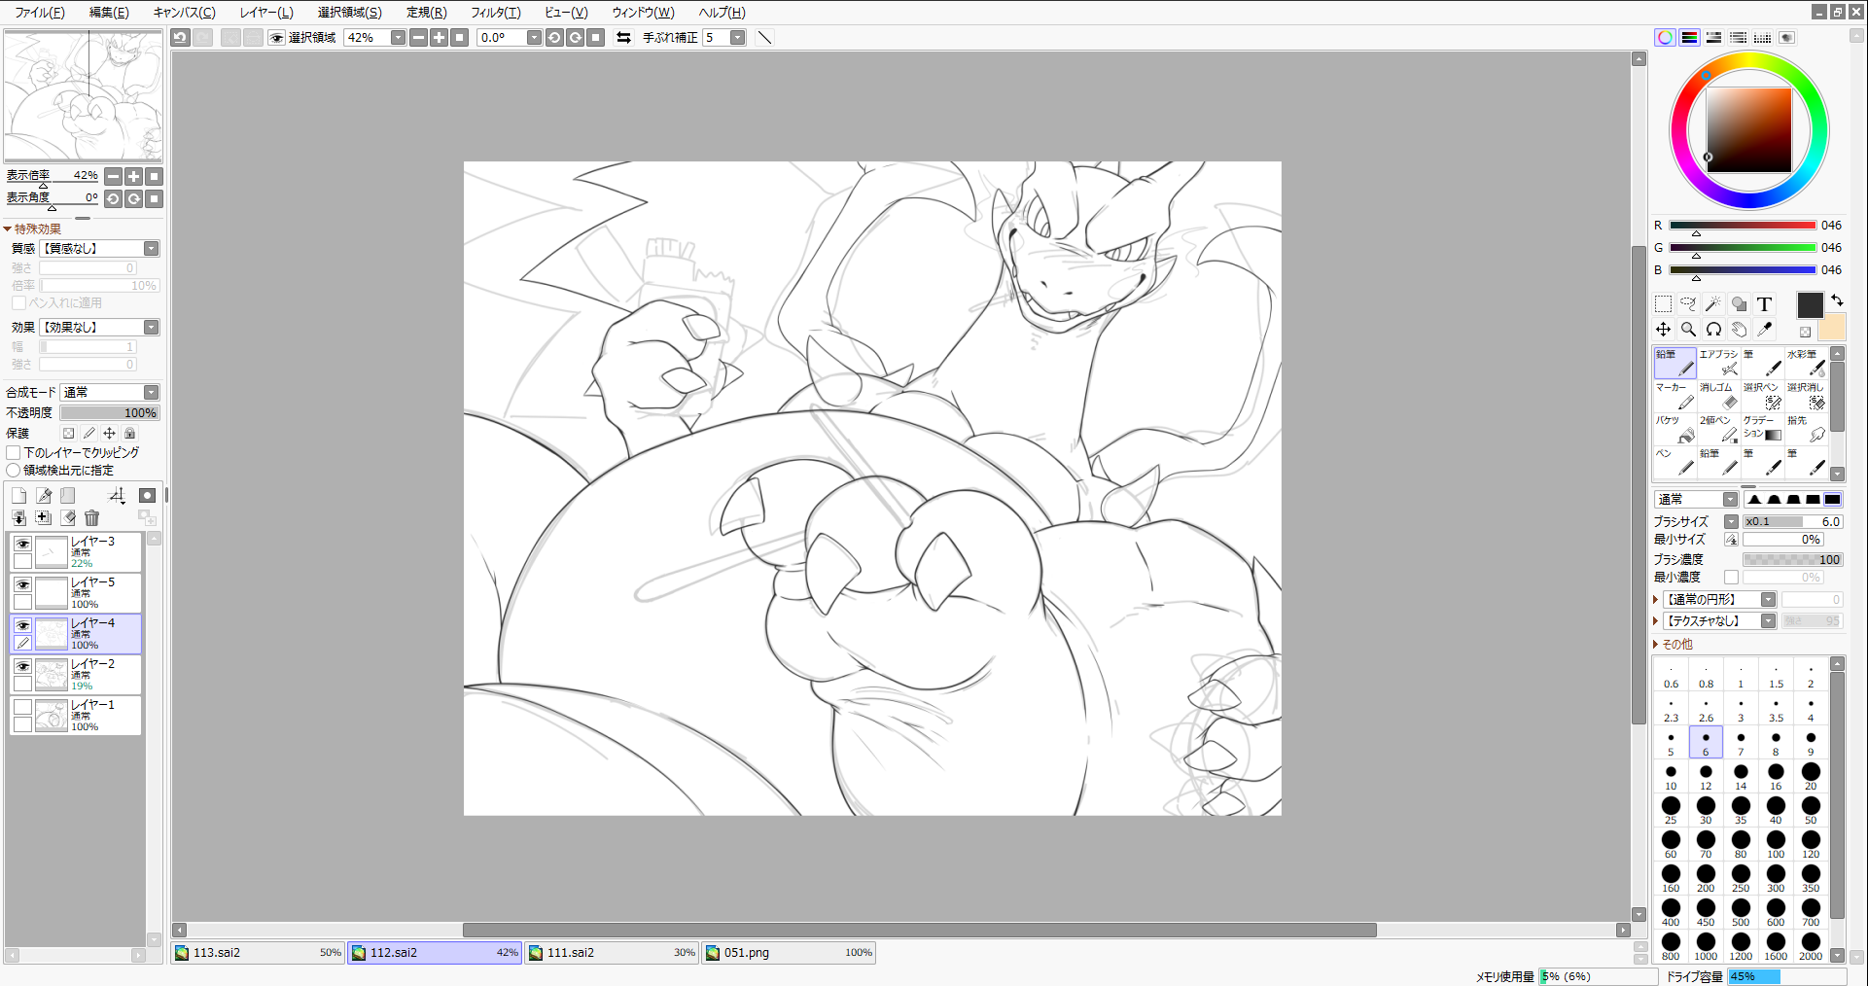The height and width of the screenshot is (986, 1868).
Task: Choose the 選択消し selection eraser
Action: [1806, 396]
